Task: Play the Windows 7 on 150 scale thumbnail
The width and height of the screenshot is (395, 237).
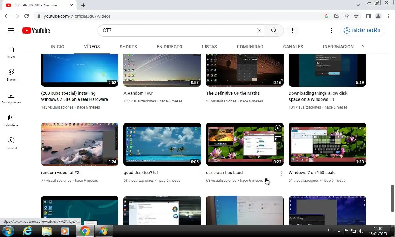Action: 327,144
